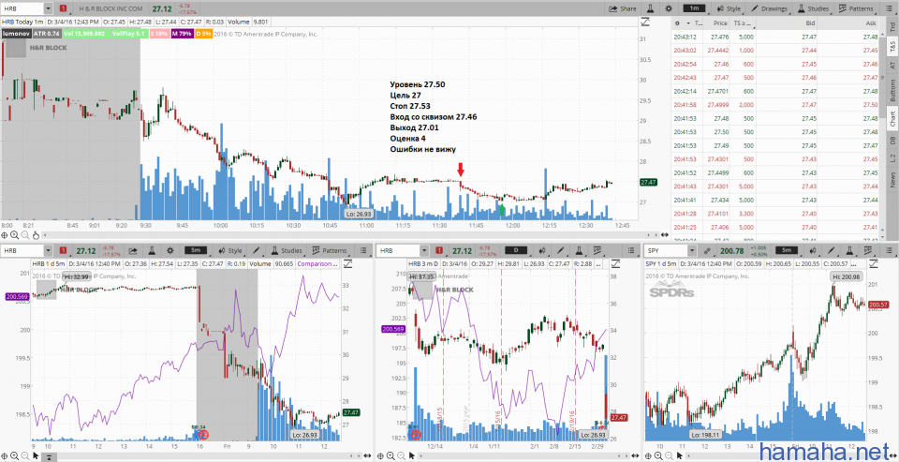899x462 pixels.
Task: Open patterns icon on middle daily chart
Action: 598,251
